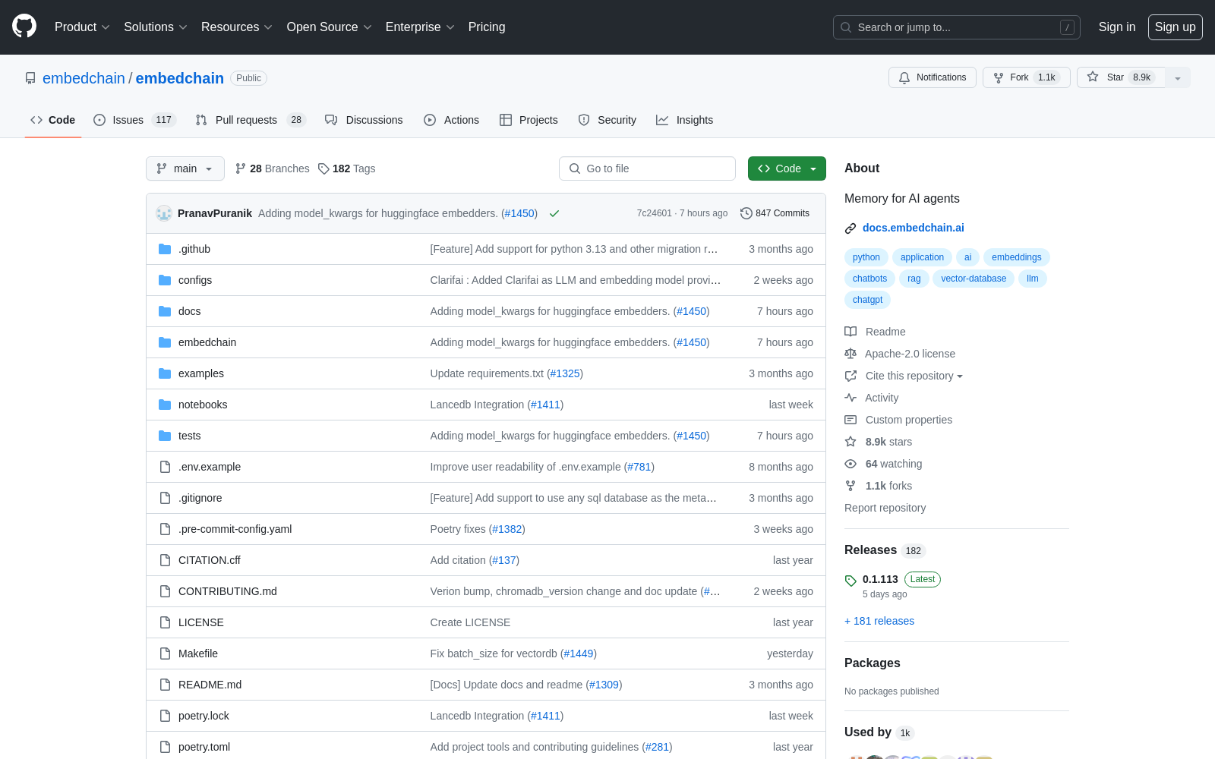This screenshot has height=759, width=1215.
Task: Focus the Go to file field
Action: (x=647, y=168)
